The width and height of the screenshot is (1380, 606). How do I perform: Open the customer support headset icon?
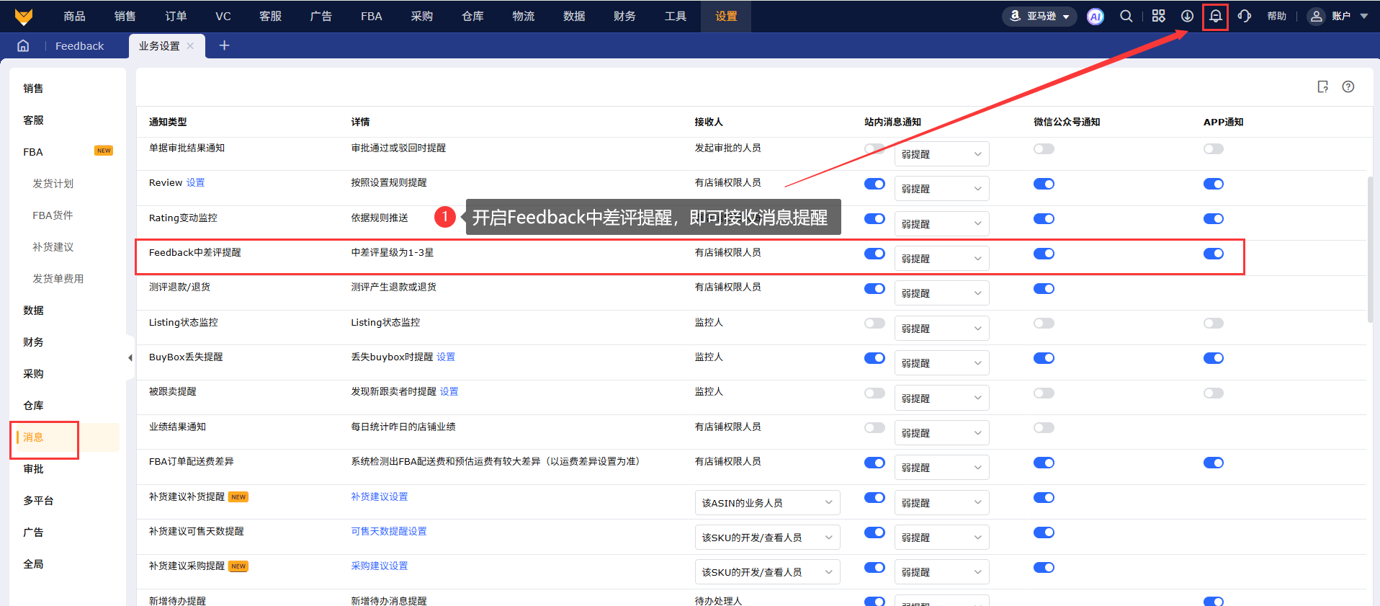coord(1244,16)
